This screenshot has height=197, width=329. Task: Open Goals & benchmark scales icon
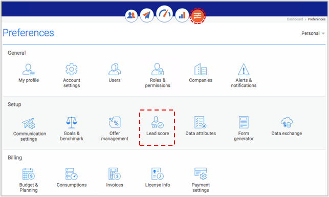pyautogui.click(x=72, y=122)
